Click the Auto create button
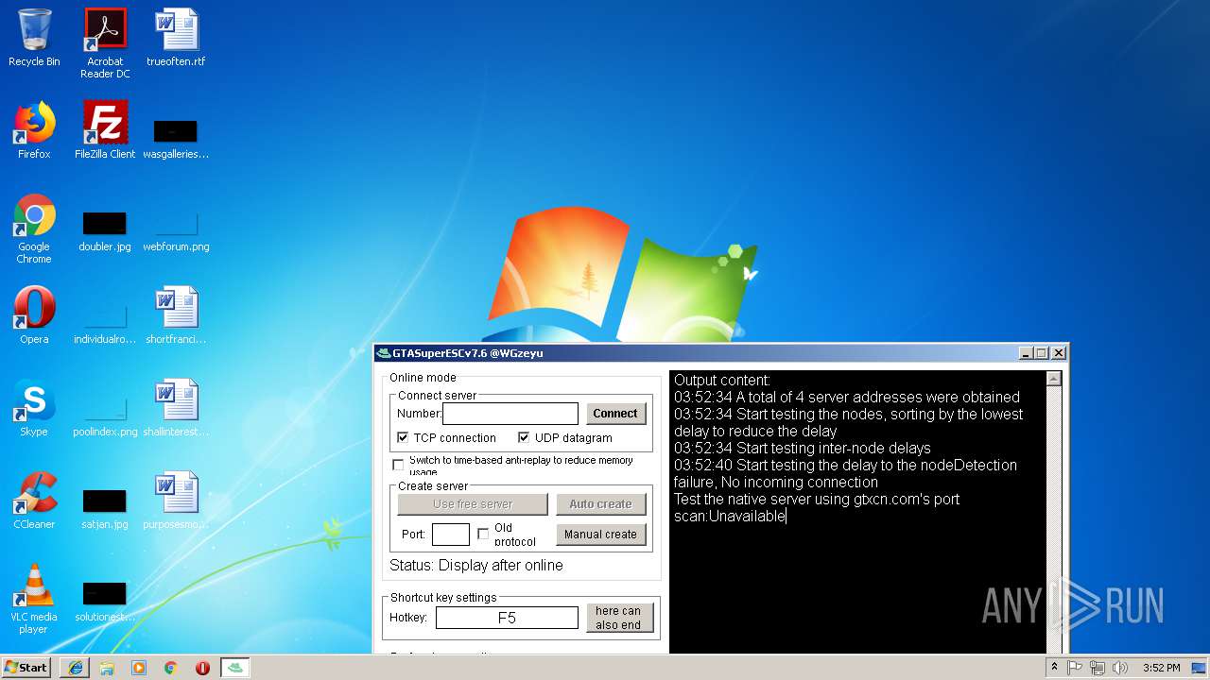Viewport: 1210px width, 680px height. [x=600, y=504]
